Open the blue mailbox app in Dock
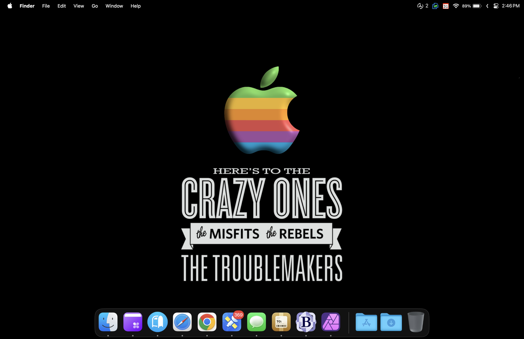This screenshot has width=524, height=339. tap(157, 322)
